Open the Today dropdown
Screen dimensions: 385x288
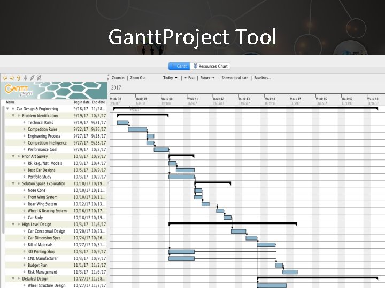tap(170, 78)
